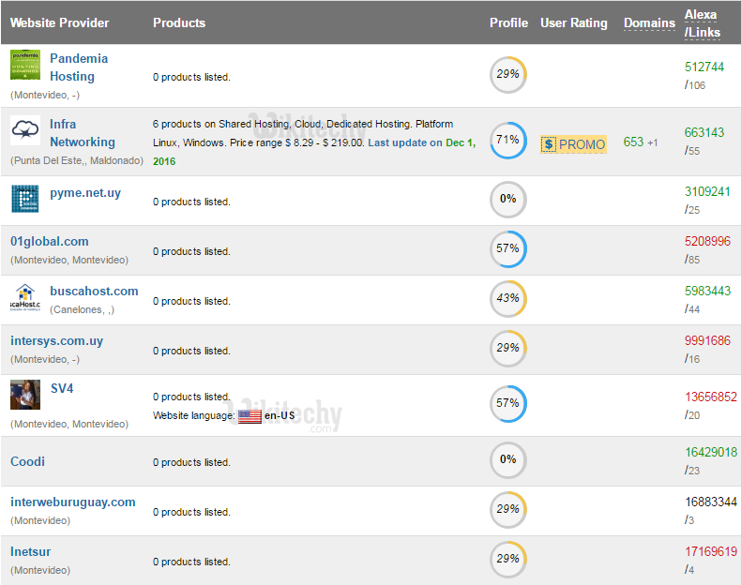The image size is (741, 585).
Task: Sort by Website Provider column header
Action: pos(60,22)
